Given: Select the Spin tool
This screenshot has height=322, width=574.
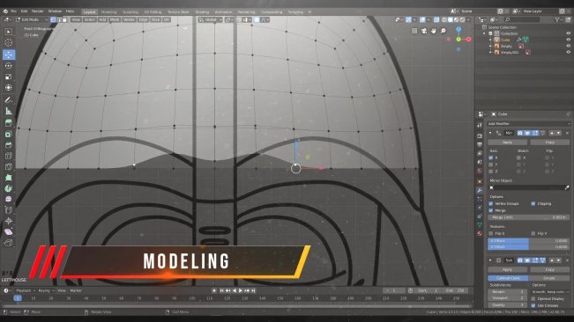Looking at the screenshot, I should click(9, 188).
